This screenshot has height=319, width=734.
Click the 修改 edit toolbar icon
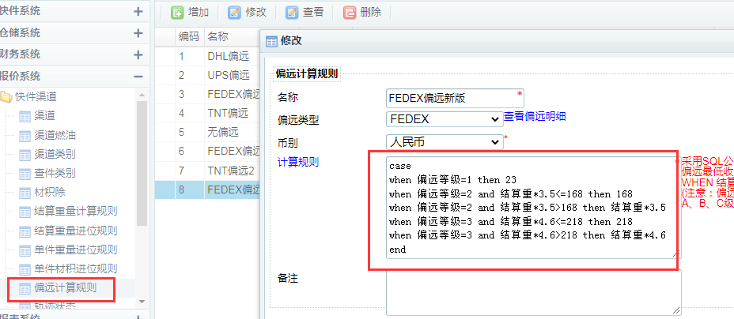[x=235, y=12]
